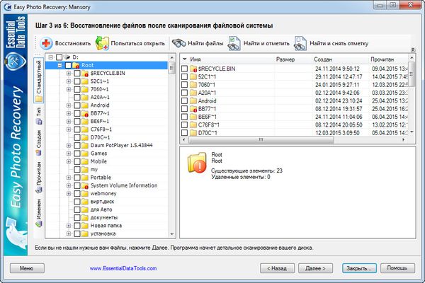The height and width of the screenshot is (283, 425).
Task: Proceed with the Далее button
Action: [x=315, y=268]
